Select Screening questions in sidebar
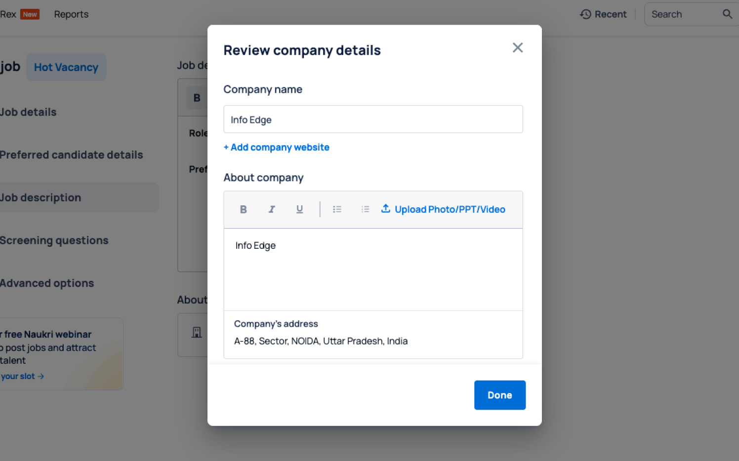The width and height of the screenshot is (739, 461). (54, 240)
